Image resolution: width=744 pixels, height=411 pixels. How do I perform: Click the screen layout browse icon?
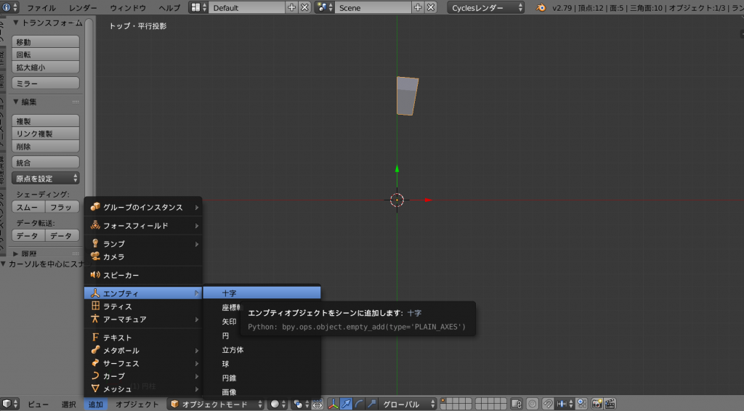(198, 7)
